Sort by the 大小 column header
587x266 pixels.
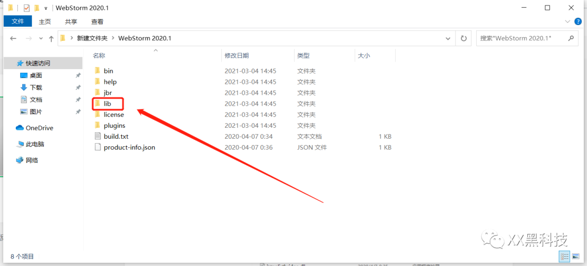[x=364, y=55]
